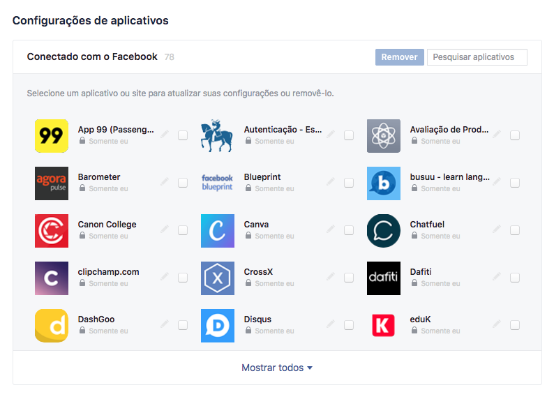The height and width of the screenshot is (399, 554).
Task: Open the Disqus app name link
Action: click(x=257, y=319)
